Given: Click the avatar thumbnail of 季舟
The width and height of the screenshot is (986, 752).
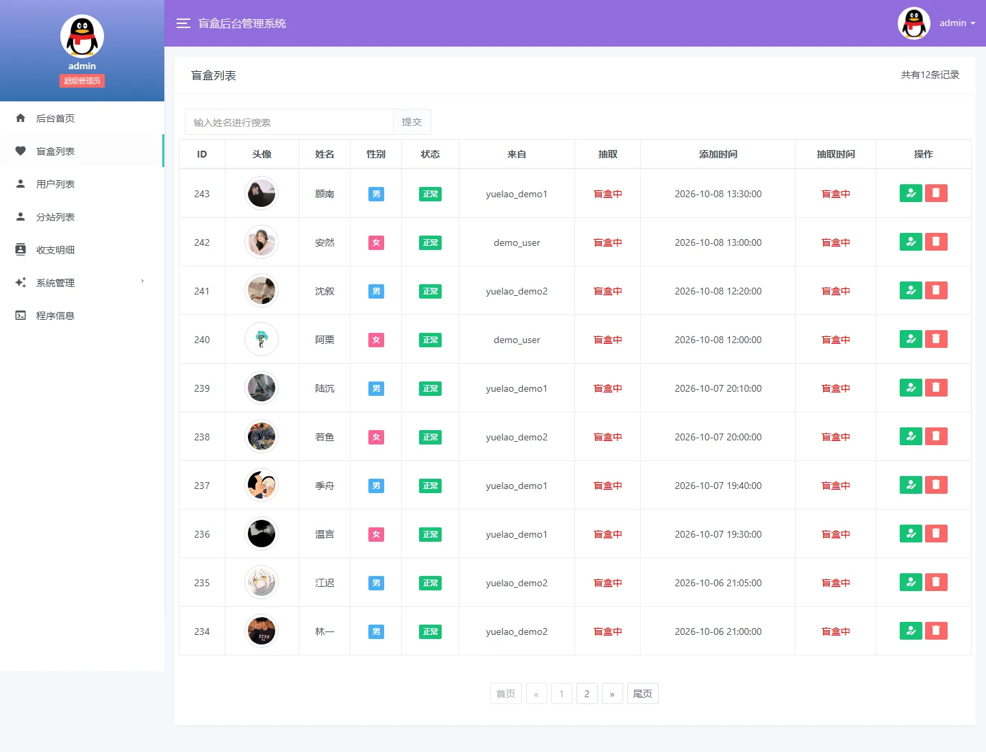Looking at the screenshot, I should [262, 485].
